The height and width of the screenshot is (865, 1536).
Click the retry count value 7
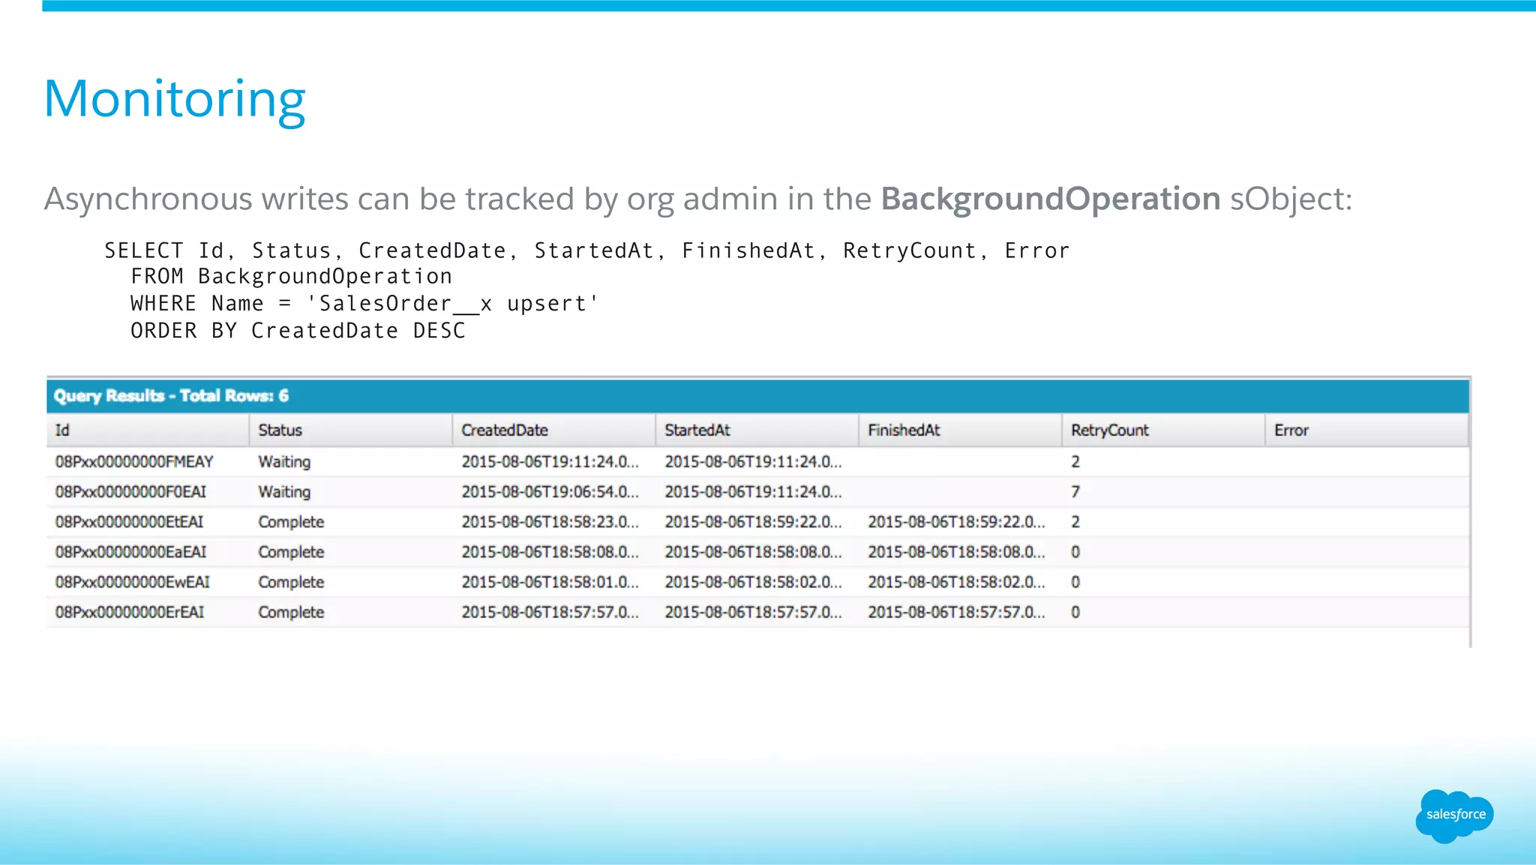click(1075, 492)
